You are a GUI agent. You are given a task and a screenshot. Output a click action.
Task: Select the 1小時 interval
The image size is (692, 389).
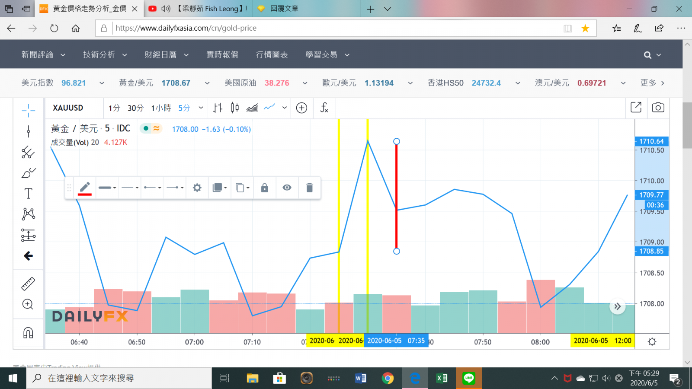click(161, 108)
